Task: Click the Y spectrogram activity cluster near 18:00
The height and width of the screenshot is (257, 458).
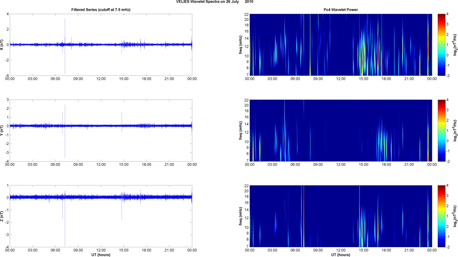Action: coord(383,142)
